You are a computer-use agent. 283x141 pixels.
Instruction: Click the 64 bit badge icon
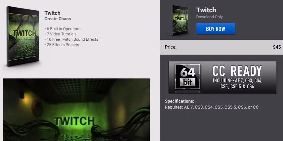coord(187,77)
